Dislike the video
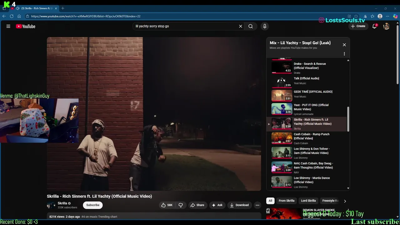The height and width of the screenshot is (225, 400). click(181, 205)
